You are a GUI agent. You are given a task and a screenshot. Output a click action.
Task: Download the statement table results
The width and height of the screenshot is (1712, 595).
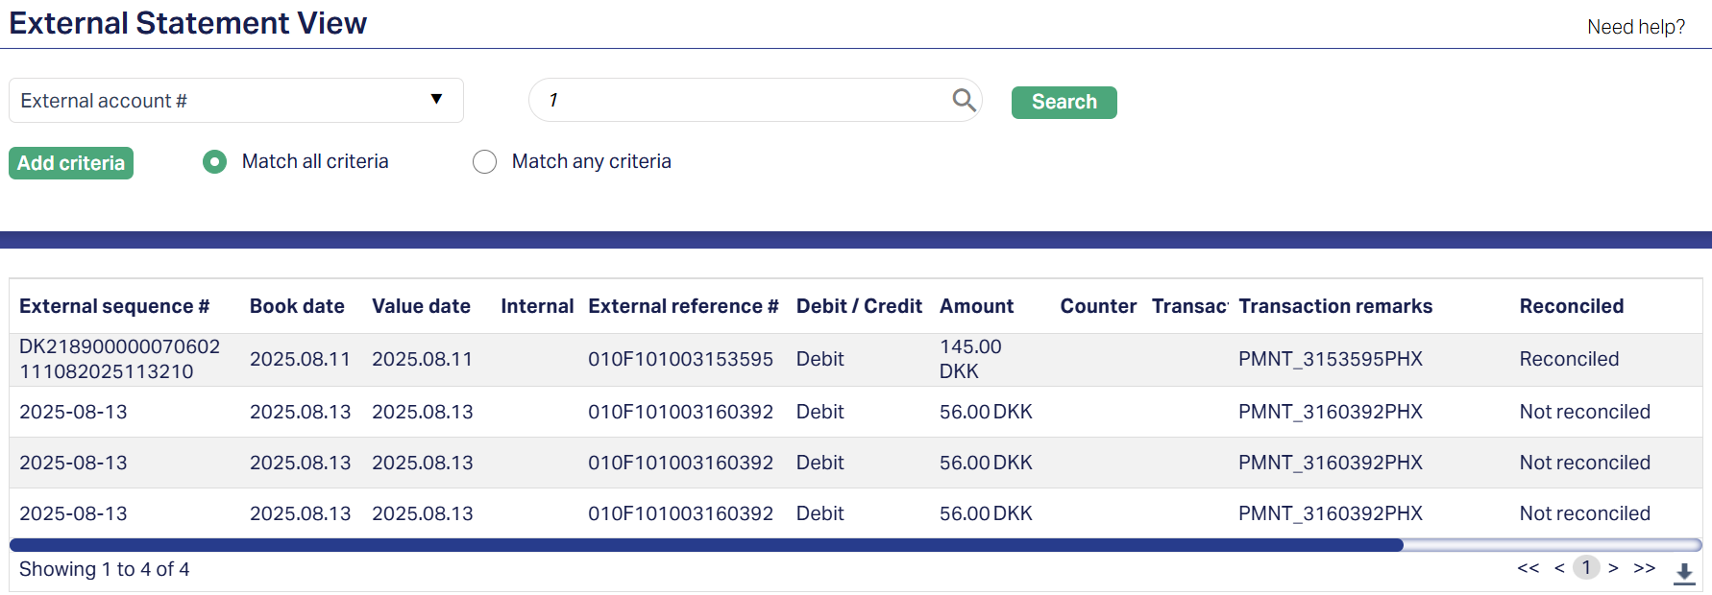pyautogui.click(x=1683, y=573)
